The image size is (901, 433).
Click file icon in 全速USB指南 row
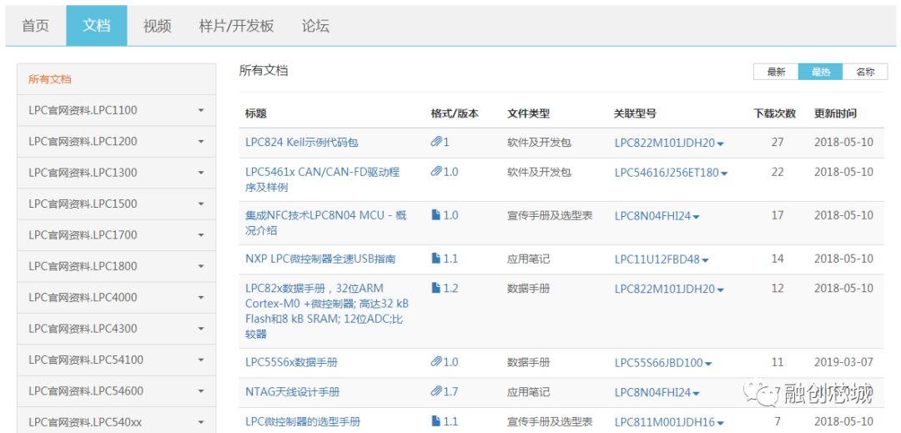click(436, 259)
